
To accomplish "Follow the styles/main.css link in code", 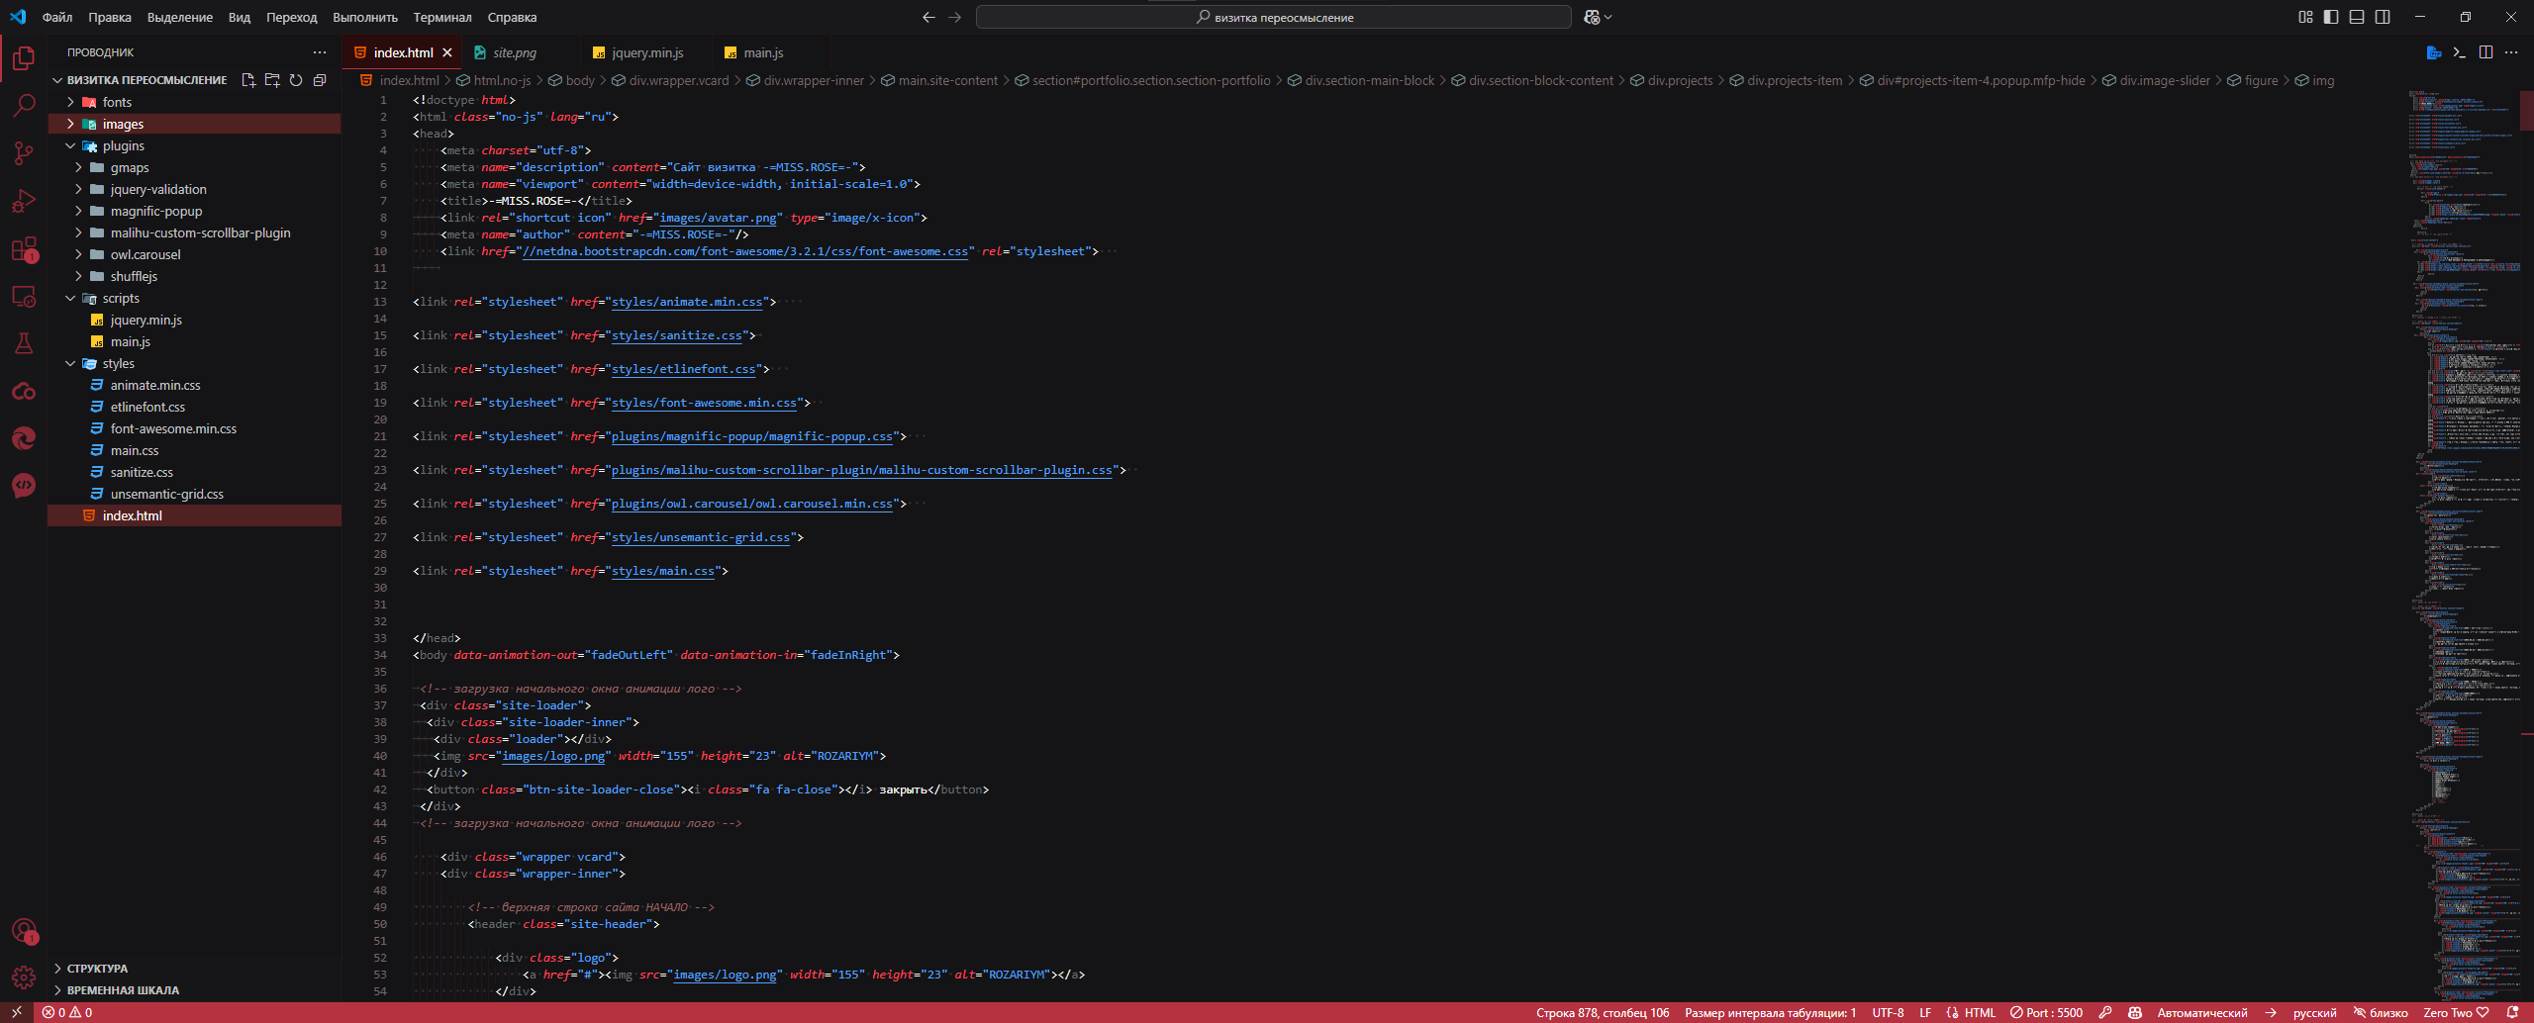I will [662, 571].
